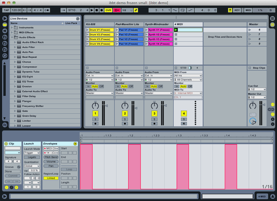Turn Monitor Off on Kit-808 track

(x=101, y=86)
